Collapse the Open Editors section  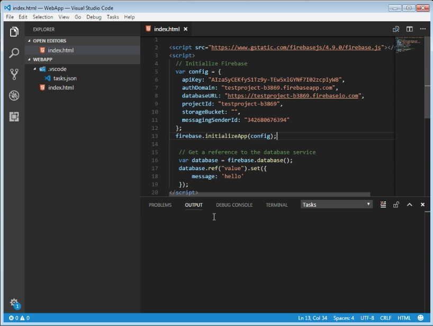click(29, 41)
